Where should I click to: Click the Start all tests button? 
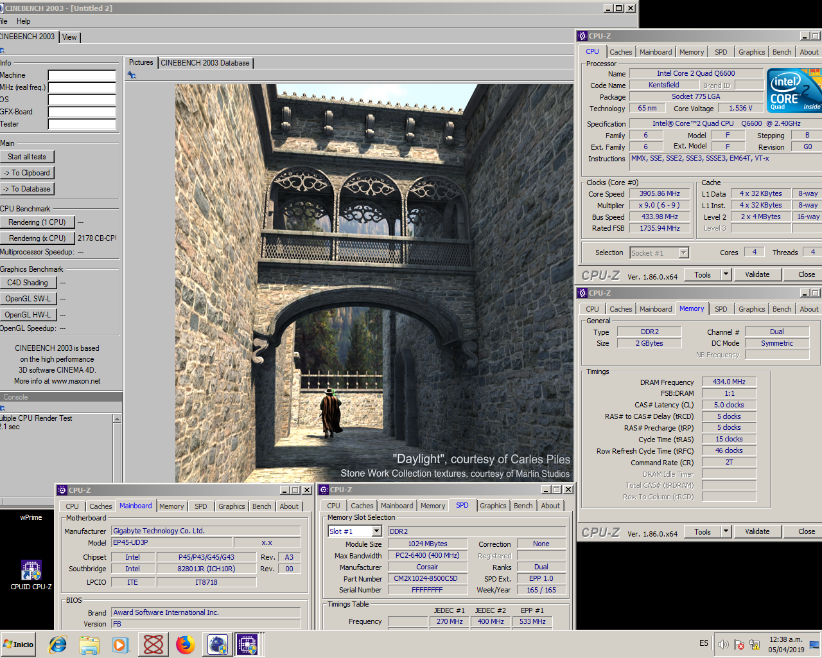[27, 157]
